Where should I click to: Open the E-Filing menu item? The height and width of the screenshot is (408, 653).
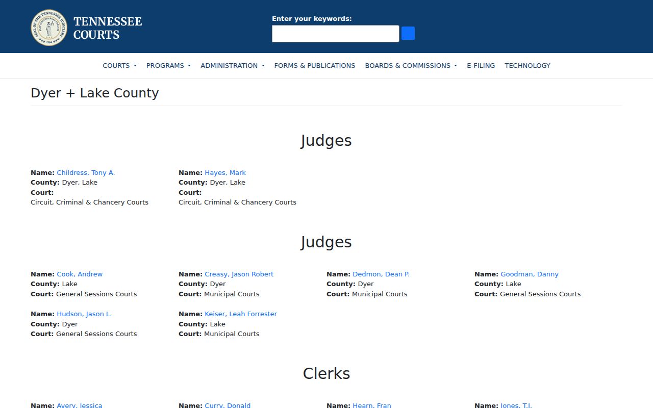(481, 65)
